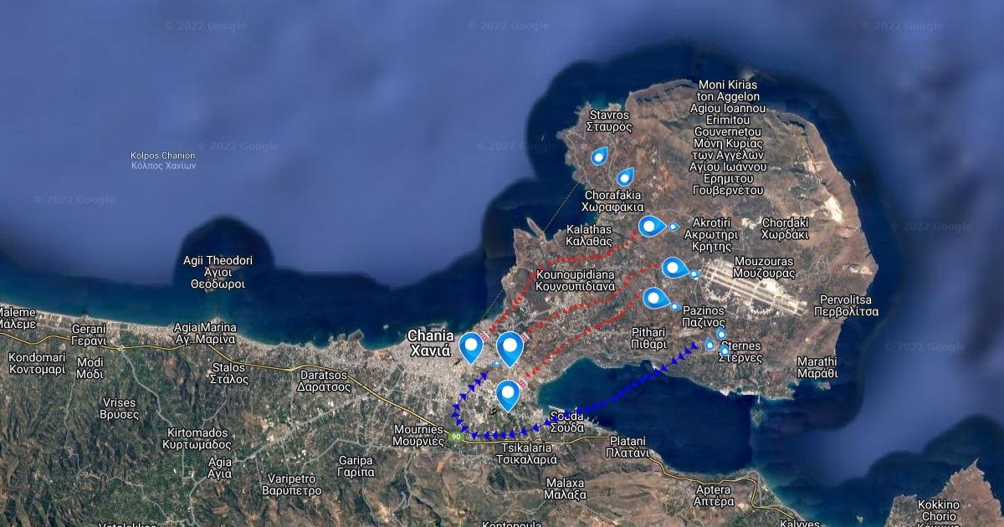Click the Pithari Πιθάρι label
Image resolution: width=1004 pixels, height=527 pixels.
click(649, 337)
